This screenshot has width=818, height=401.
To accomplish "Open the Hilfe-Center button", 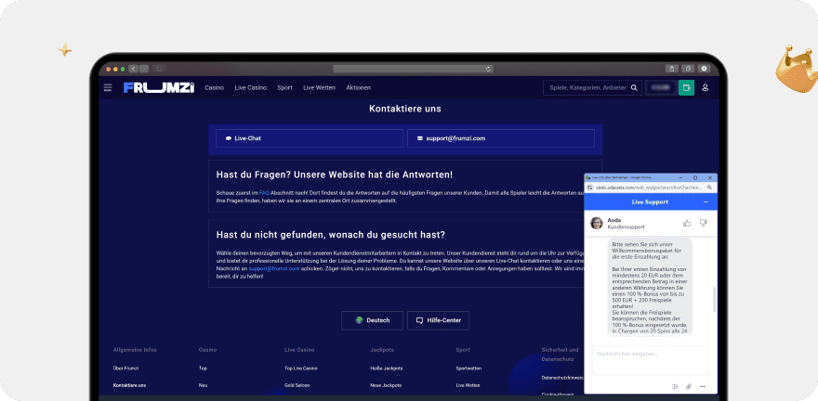I will coord(439,320).
